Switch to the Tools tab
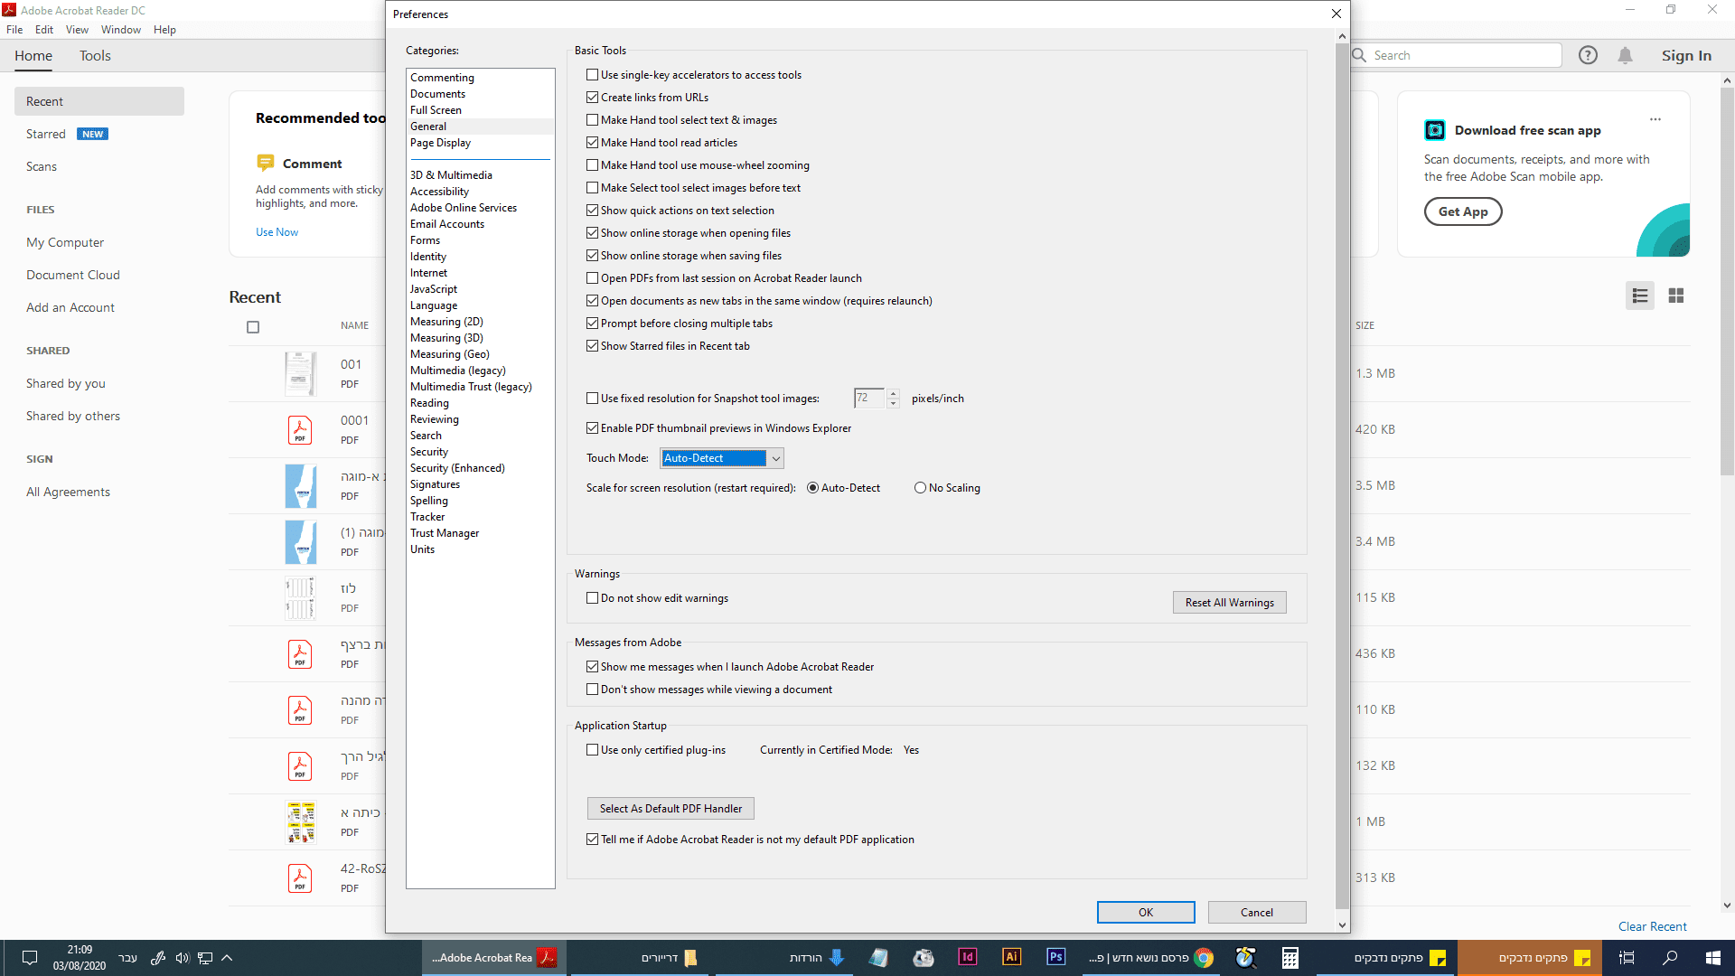1735x976 pixels. pyautogui.click(x=95, y=56)
